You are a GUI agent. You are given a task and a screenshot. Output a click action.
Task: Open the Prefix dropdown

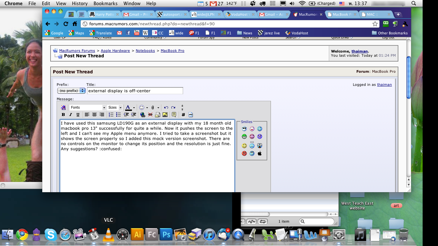click(71, 91)
